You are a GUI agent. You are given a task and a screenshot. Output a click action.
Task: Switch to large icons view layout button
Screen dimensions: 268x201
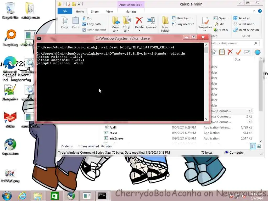coord(259,146)
